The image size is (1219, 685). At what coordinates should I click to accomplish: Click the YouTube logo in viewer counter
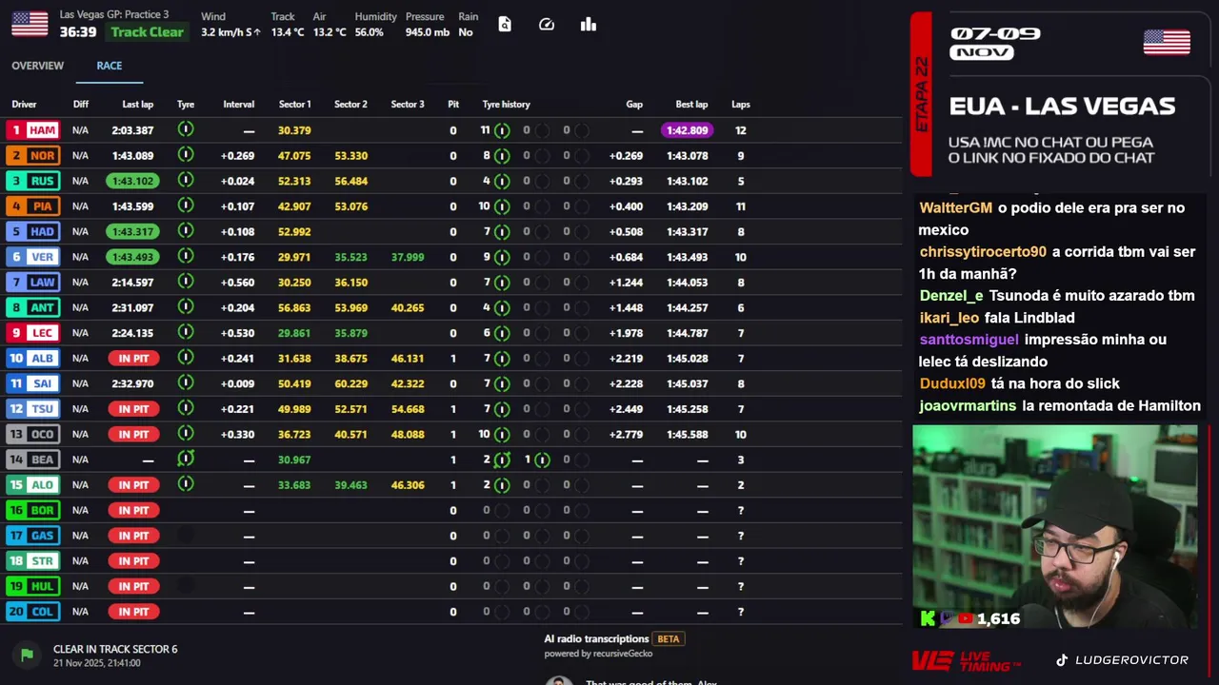point(966,618)
